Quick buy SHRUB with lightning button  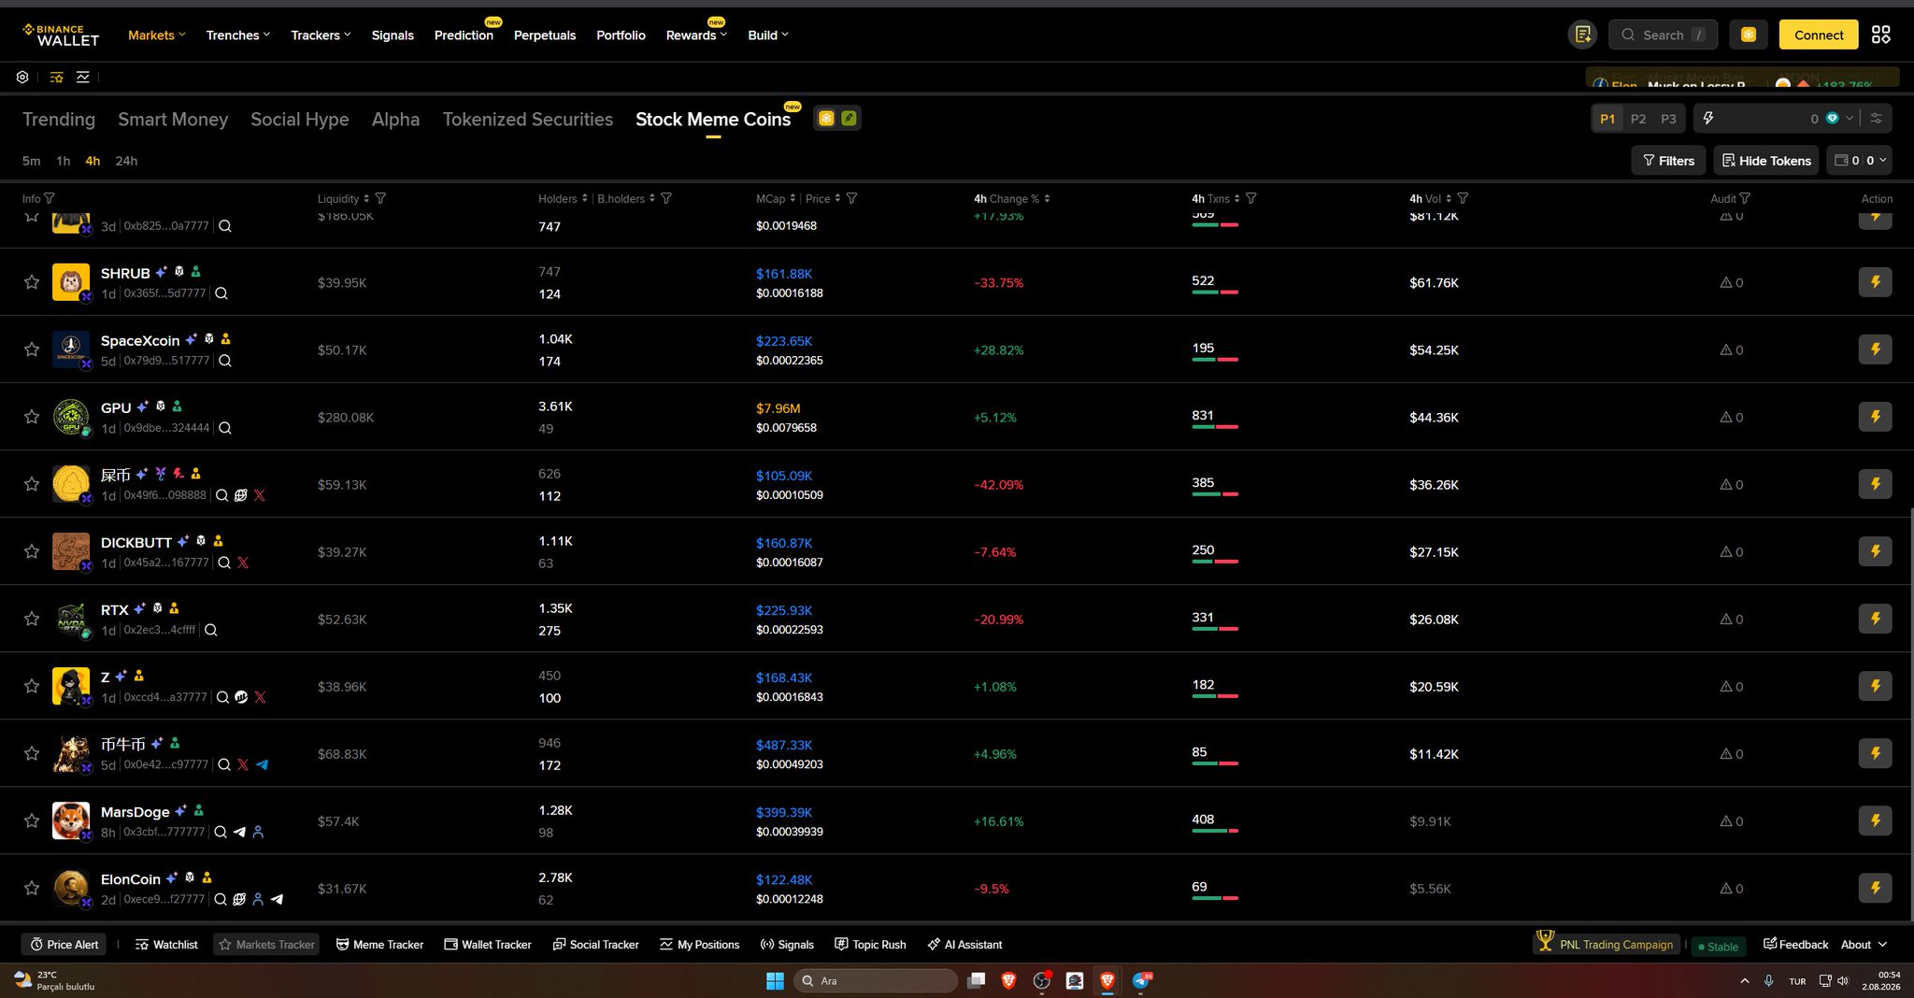[x=1875, y=282]
